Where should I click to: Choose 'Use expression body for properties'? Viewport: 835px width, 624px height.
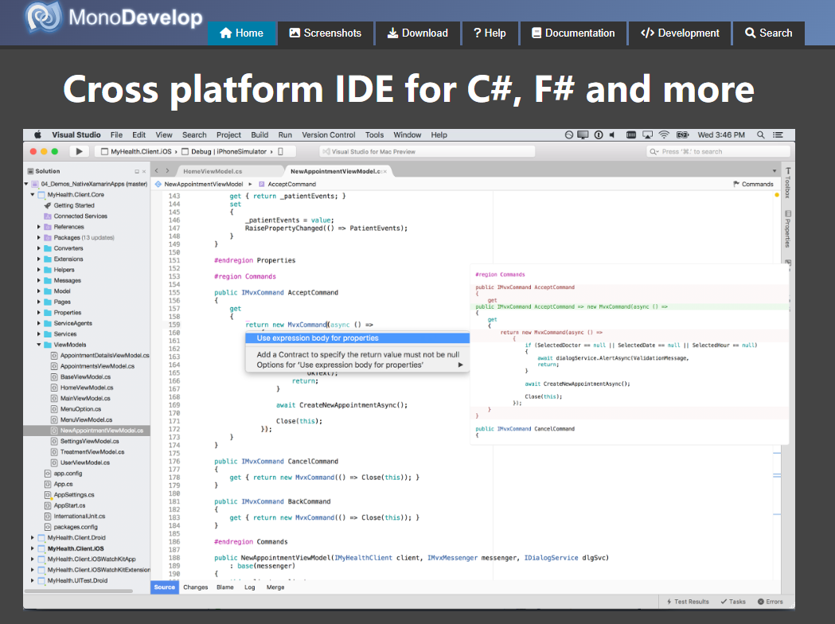(x=357, y=338)
